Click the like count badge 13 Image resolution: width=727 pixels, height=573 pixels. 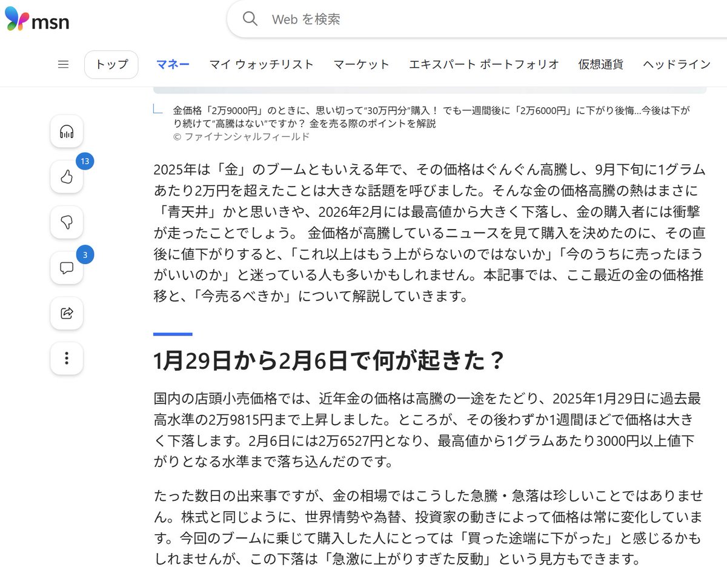[85, 161]
